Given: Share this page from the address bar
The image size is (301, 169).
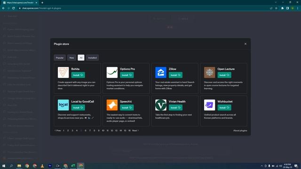Looking at the screenshot, I should (x=271, y=8).
